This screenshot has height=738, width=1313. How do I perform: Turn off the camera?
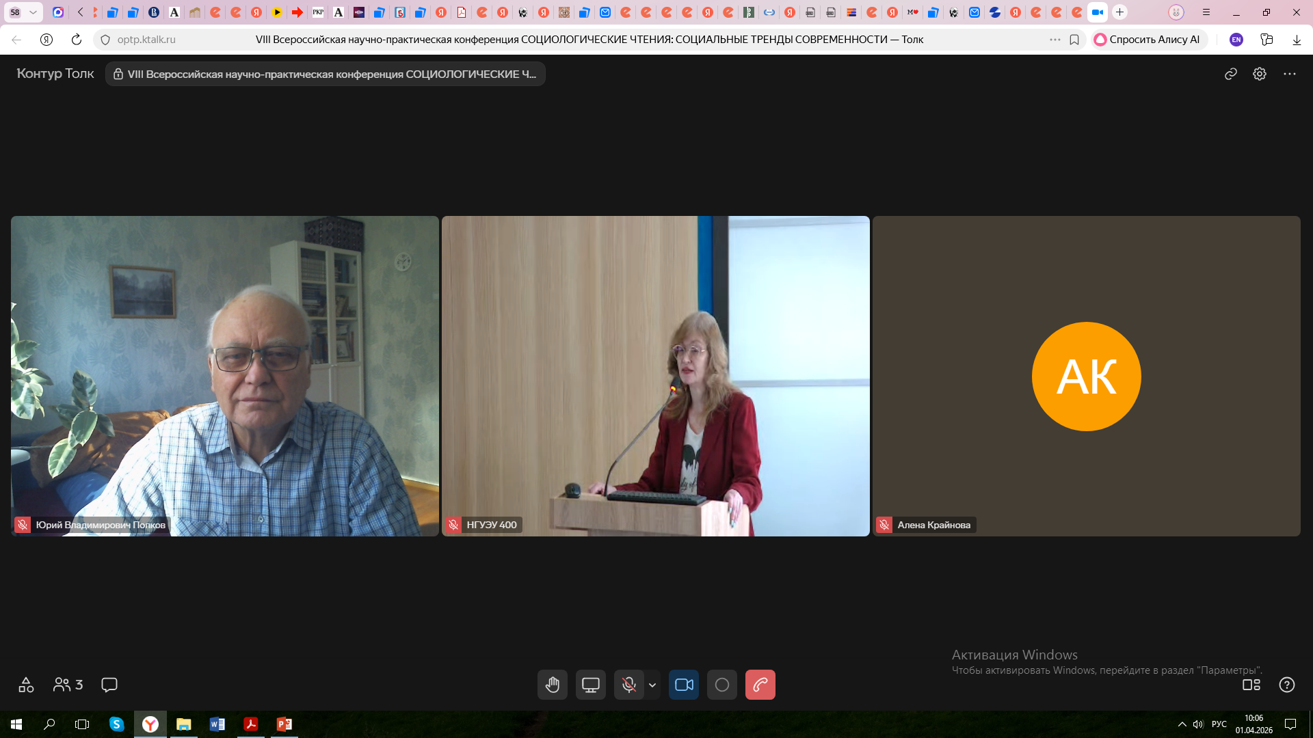coord(684,685)
